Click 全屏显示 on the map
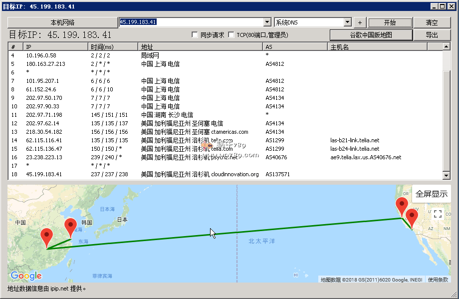The height and width of the screenshot is (299, 459). [x=432, y=194]
